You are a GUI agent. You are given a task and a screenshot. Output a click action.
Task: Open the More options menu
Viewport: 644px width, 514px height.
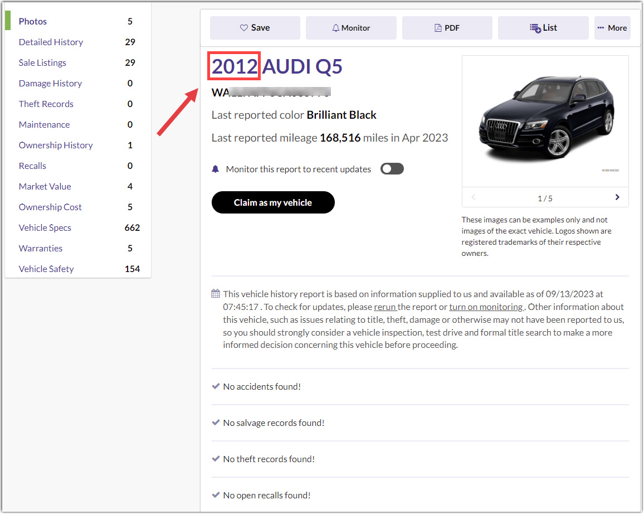612,28
